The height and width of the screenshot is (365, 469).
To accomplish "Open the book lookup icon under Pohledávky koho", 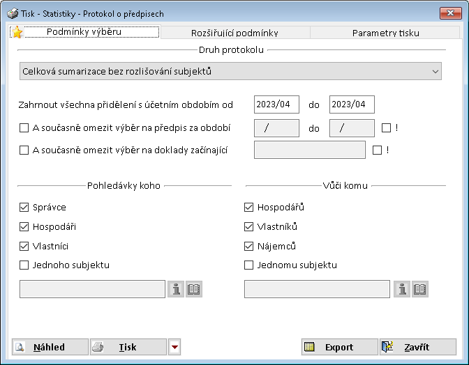I will pyautogui.click(x=194, y=290).
